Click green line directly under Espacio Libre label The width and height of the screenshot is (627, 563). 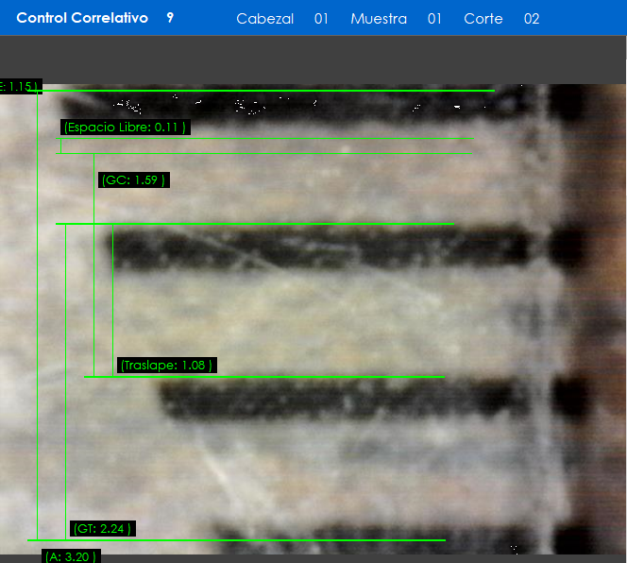[283, 139]
